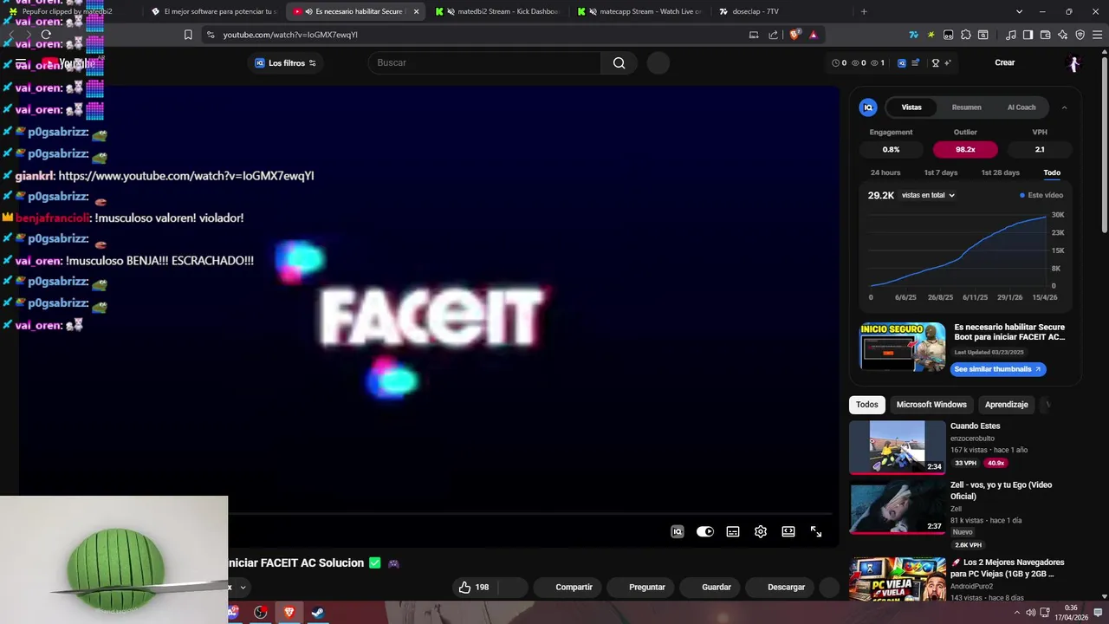
Task: Click the Brave VPN shield icon
Action: coord(1080,35)
